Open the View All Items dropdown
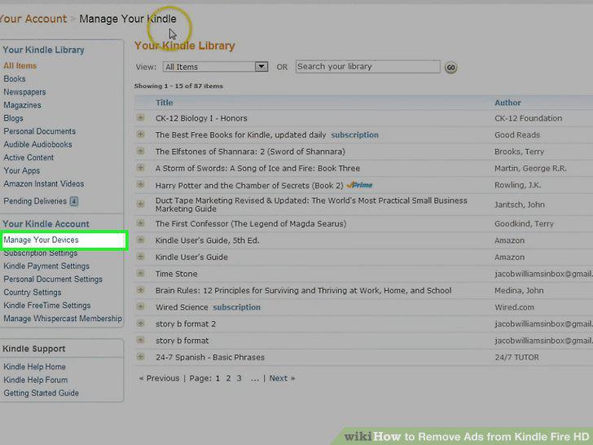 click(215, 67)
